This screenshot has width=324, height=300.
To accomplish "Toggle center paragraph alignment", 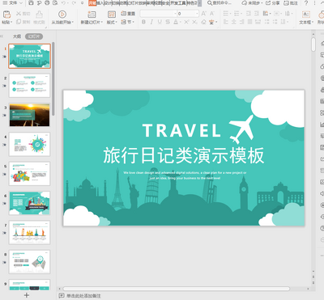I will pyautogui.click(x=234, y=22).
